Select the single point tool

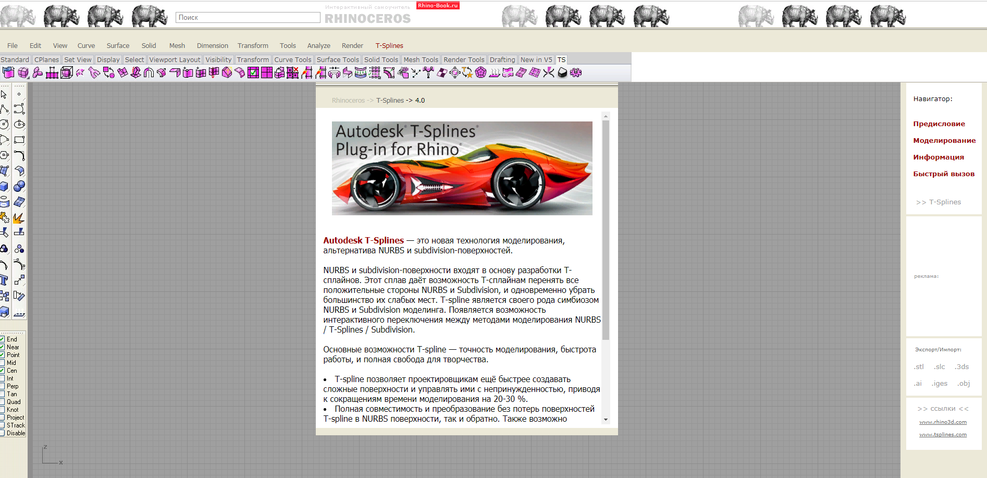tap(19, 94)
